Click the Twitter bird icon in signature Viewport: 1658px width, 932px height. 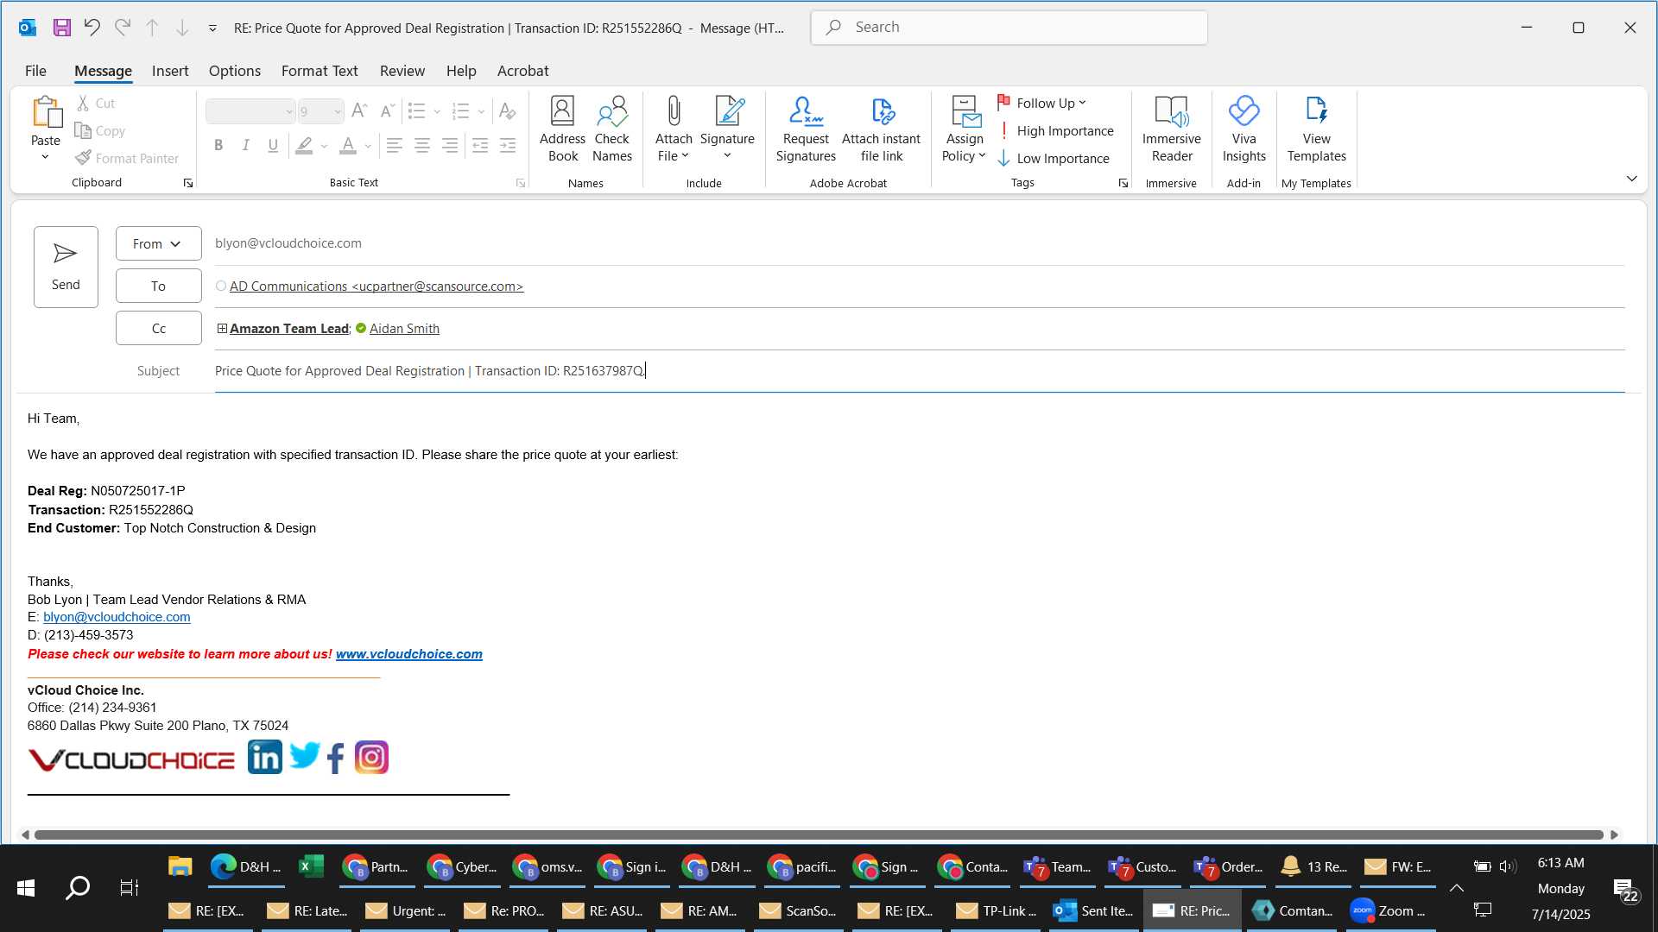[304, 755]
